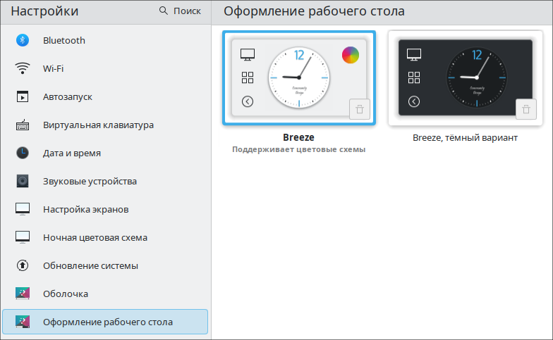Viewport: 553px width, 340px height.
Task: Select Оформление рабочего стола entry
Action: (107, 322)
